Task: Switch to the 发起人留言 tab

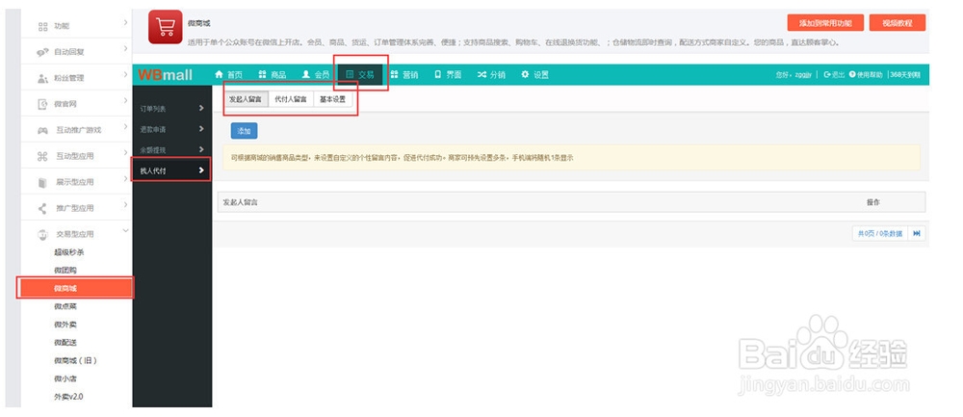Action: 246,99
